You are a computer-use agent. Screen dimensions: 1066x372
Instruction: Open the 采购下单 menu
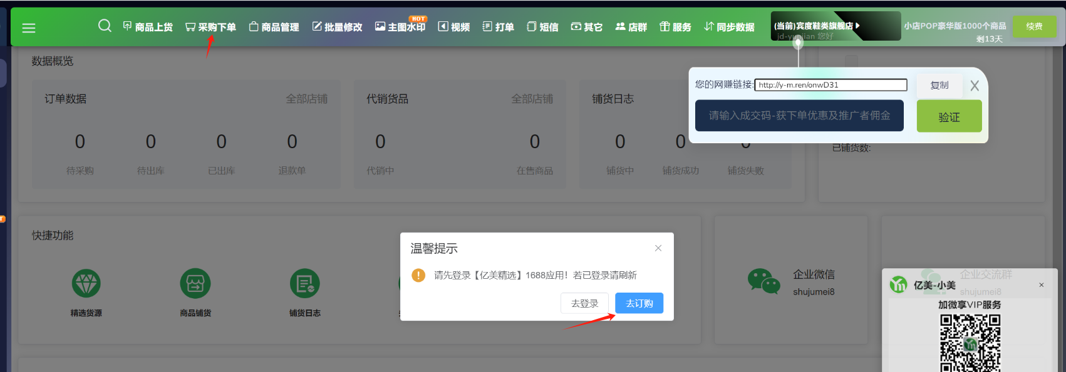[x=210, y=27]
